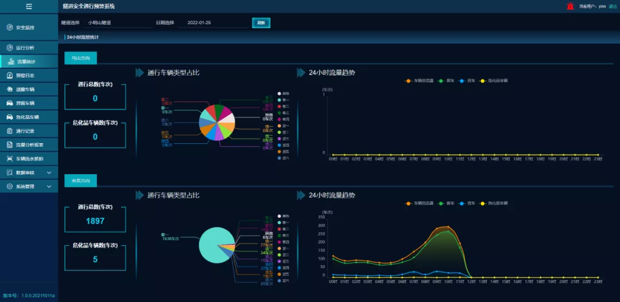
Task: Click the 通行记录 clipboard icon
Action: tap(10, 131)
